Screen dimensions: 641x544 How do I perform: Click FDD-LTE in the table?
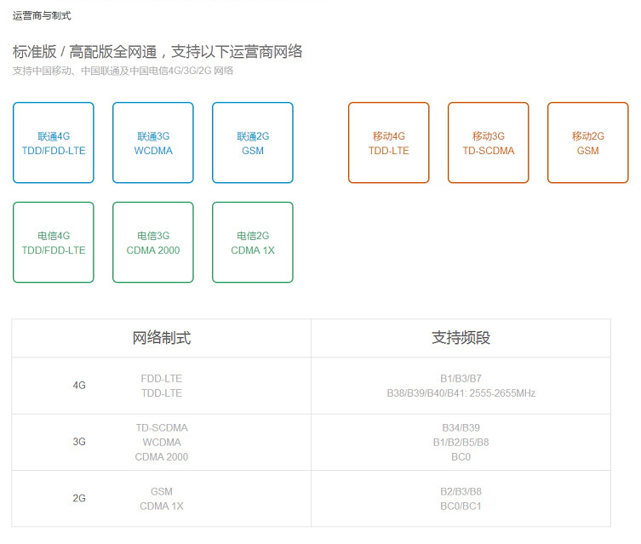[162, 379]
